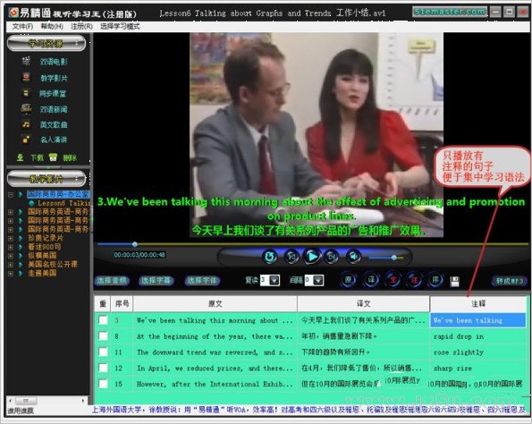The image size is (532, 424).
Task: Click the central Play button
Action: [312, 257]
